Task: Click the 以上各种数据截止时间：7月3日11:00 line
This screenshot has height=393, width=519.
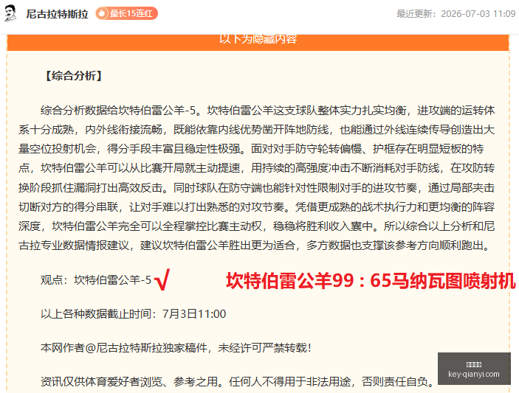Action: coord(134,313)
